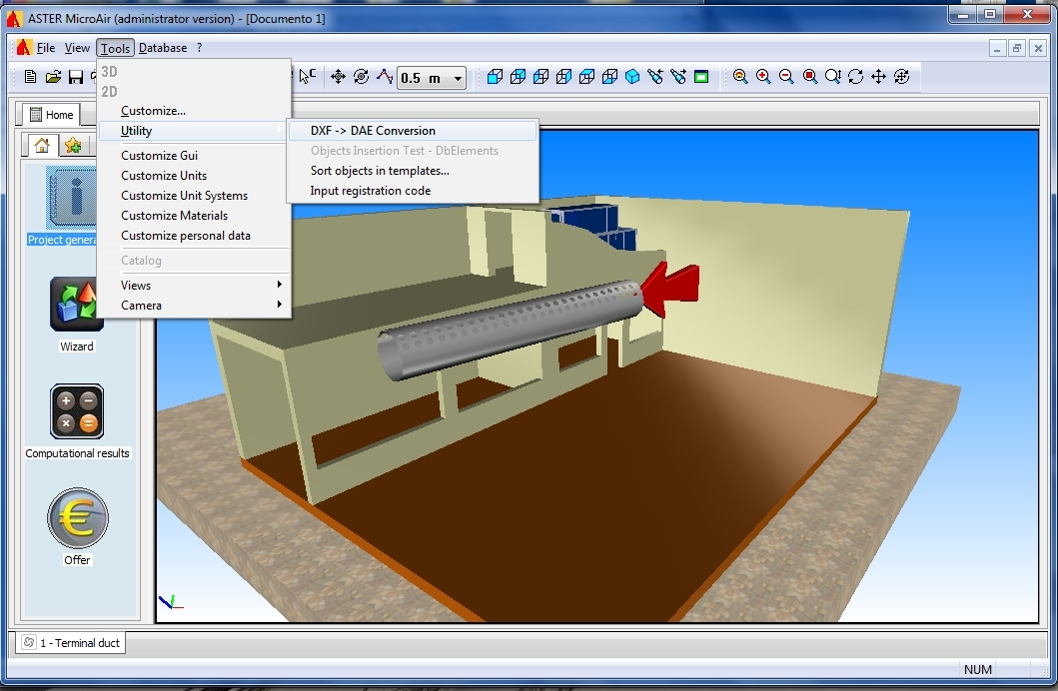1058x691 pixels.
Task: Click the magnifier with red square icon
Action: [809, 77]
